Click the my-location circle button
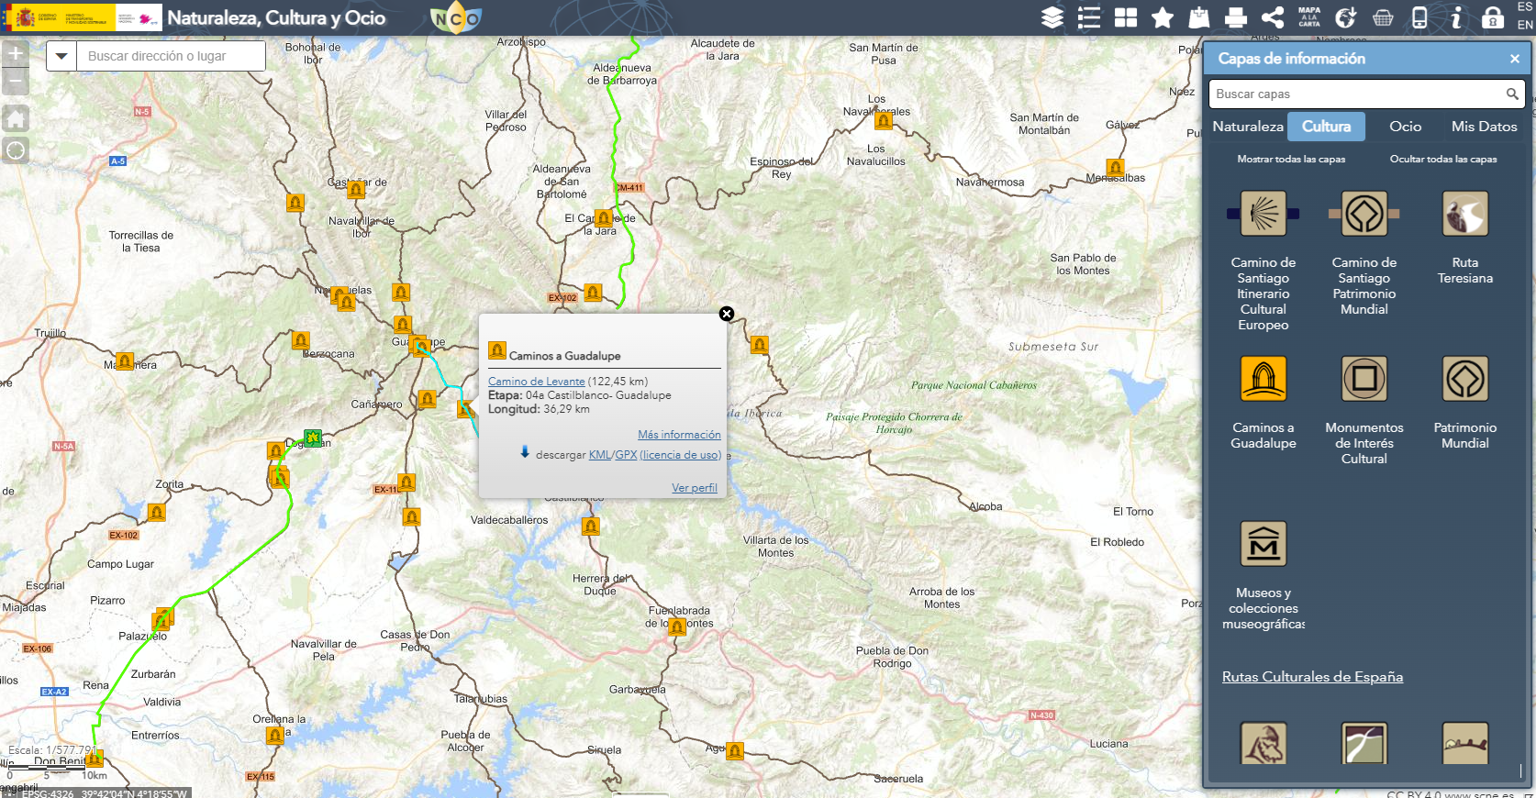The image size is (1536, 798). pos(16,150)
